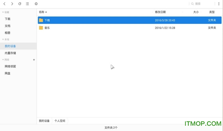223x131 pixels.
Task: Collapse the 本地 sidebar section
Action: [3, 39]
